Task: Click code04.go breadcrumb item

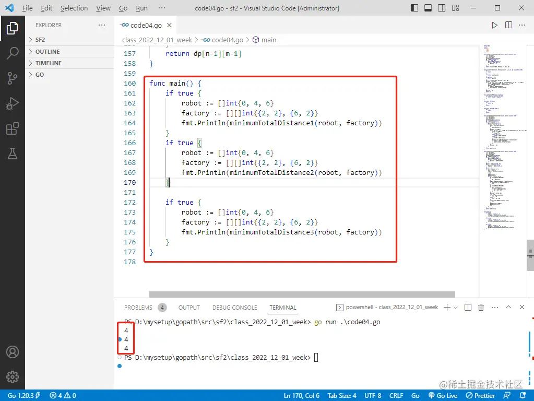Action: [x=223, y=40]
